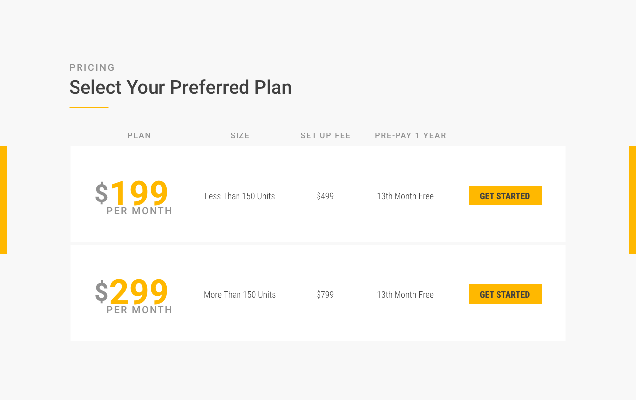This screenshot has width=636, height=400.
Task: Click the More Than 150 Units text
Action: click(x=239, y=295)
